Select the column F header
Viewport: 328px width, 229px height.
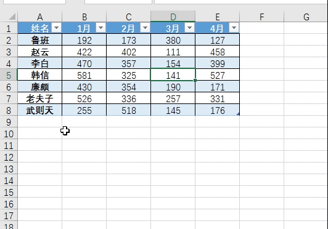(261, 17)
